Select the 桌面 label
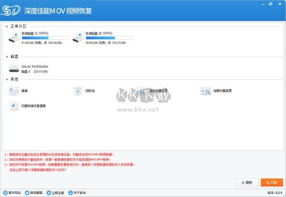The image size is (286, 197). [25, 91]
